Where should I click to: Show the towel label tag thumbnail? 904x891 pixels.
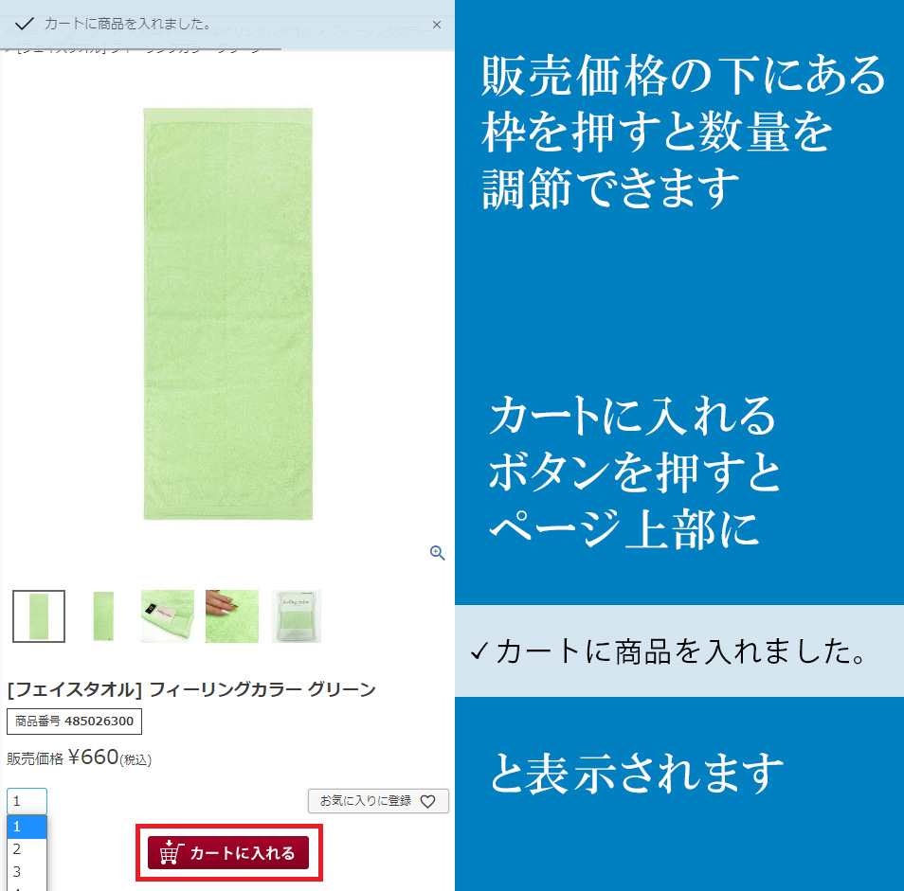168,616
